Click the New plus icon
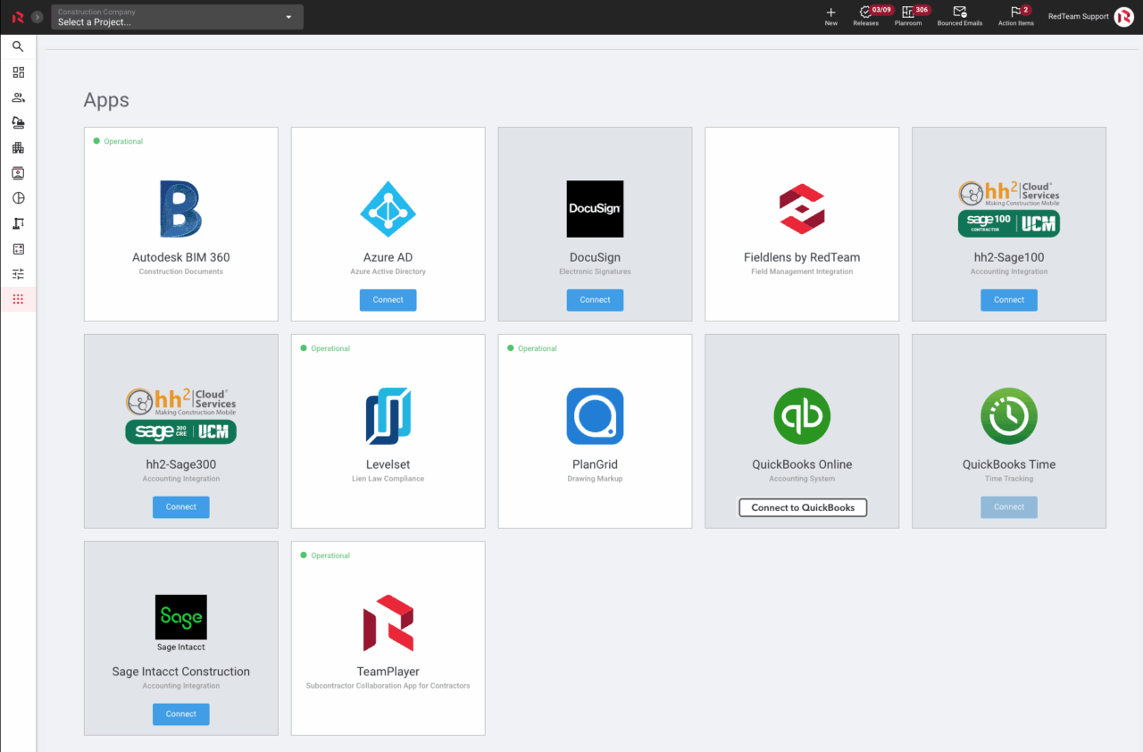The image size is (1143, 752). click(x=831, y=13)
